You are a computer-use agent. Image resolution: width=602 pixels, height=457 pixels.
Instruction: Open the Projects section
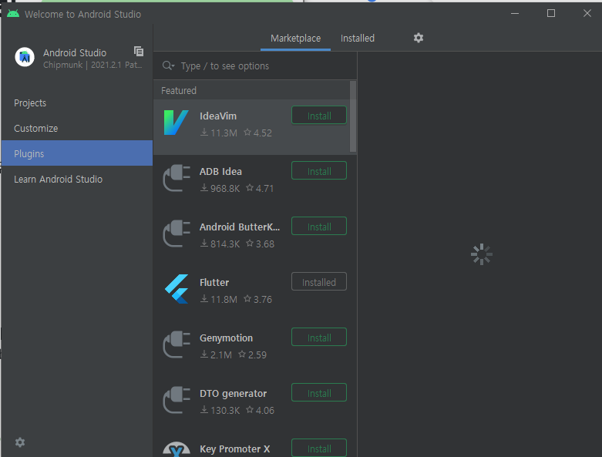[x=77, y=102]
